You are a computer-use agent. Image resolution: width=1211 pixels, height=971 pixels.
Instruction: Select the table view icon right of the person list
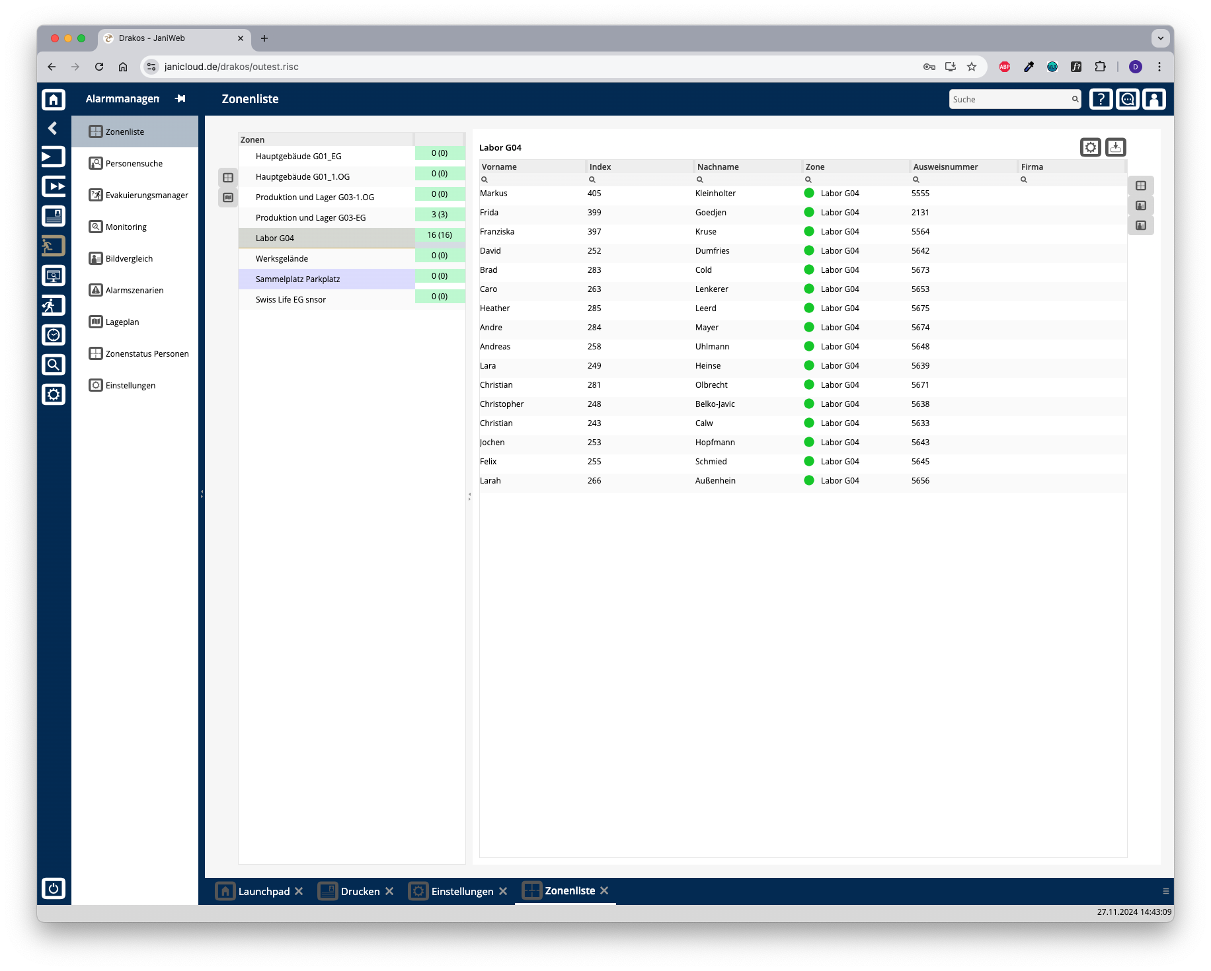(1141, 186)
